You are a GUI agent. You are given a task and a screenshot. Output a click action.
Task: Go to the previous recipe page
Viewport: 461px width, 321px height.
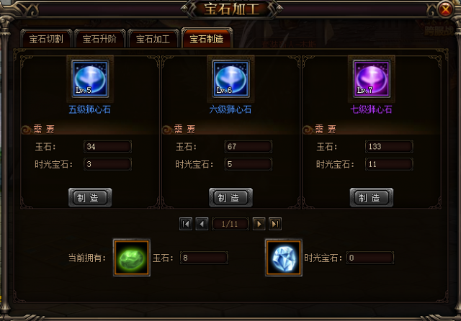click(202, 224)
